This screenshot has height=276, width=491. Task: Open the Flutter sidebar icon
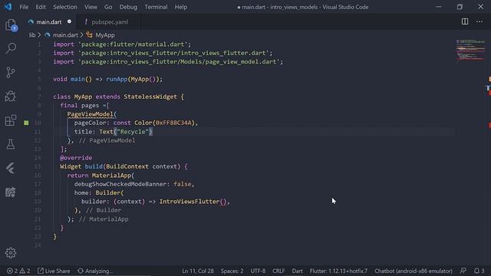coord(11,168)
